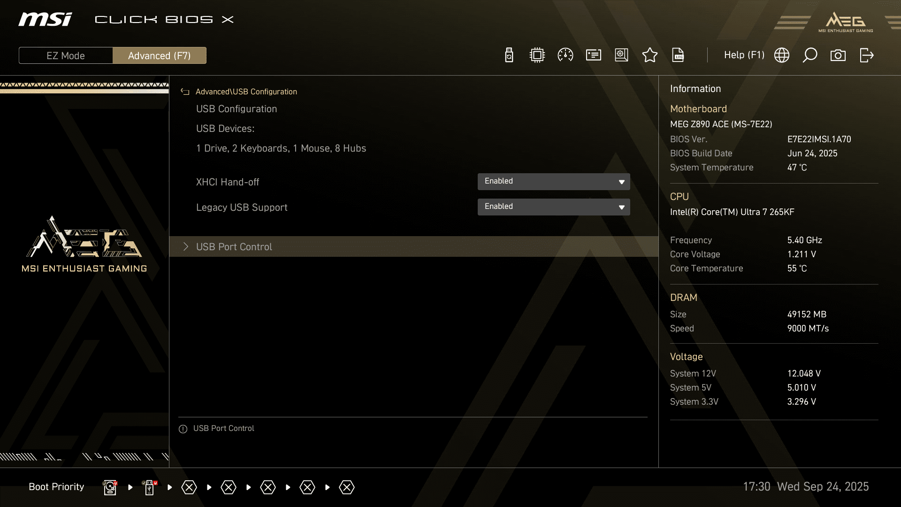The width and height of the screenshot is (901, 507).
Task: Take a screenshot with the camera icon
Action: click(838, 55)
